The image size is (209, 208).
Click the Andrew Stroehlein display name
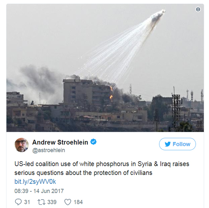click(x=60, y=142)
